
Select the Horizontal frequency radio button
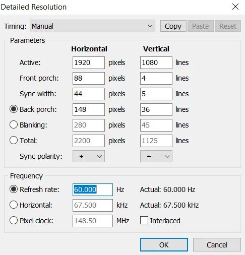tap(14, 205)
